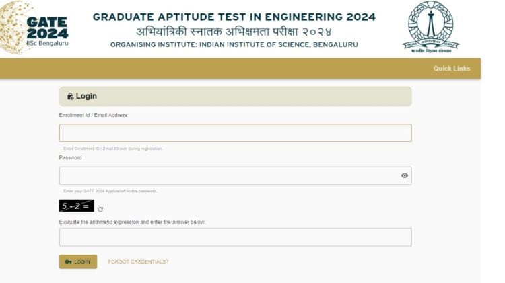This screenshot has width=505, height=283.
Task: Click the Enrollment Id / Email Address label
Action: tap(93, 115)
